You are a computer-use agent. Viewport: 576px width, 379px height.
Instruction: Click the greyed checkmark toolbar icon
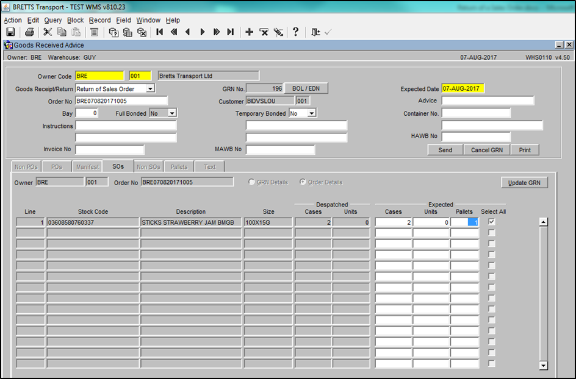point(328,32)
